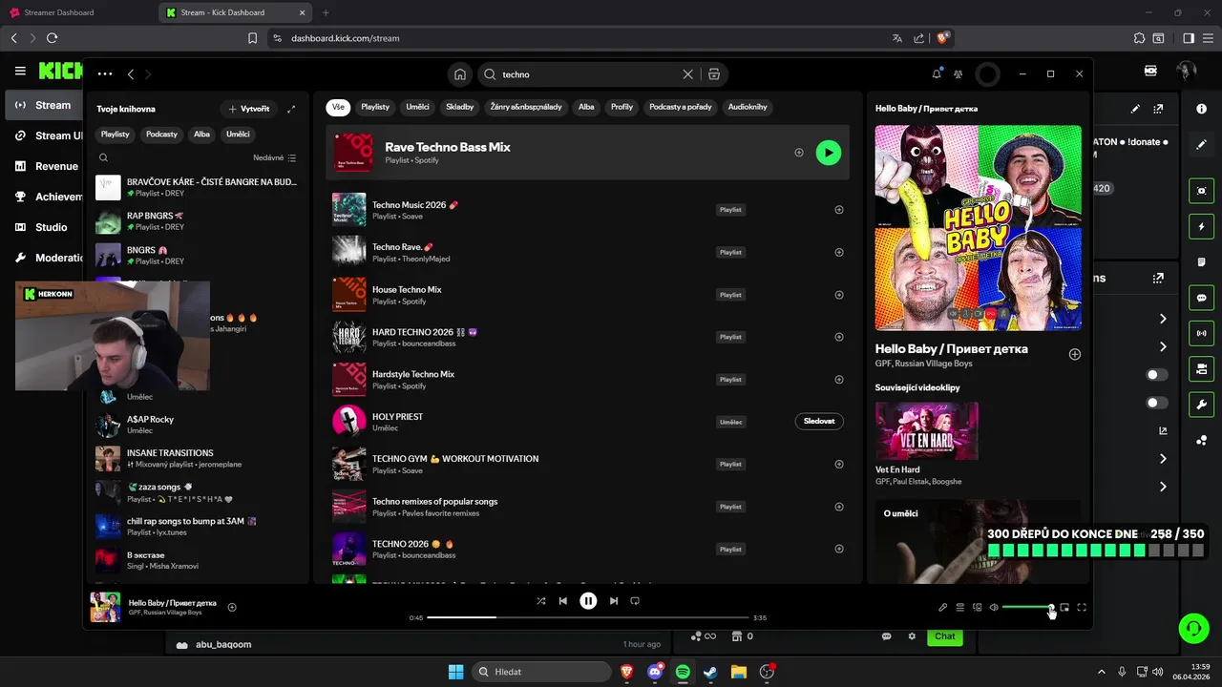Image resolution: width=1222 pixels, height=687 pixels.
Task: Open connect to device icon
Action: pyautogui.click(x=978, y=607)
